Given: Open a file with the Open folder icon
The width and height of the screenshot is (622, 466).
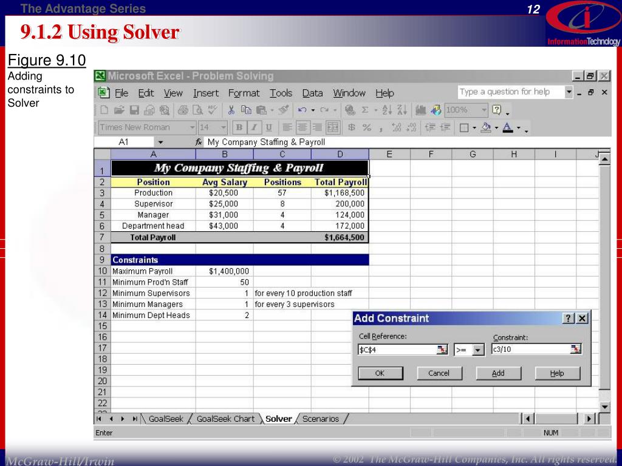Looking at the screenshot, I should (120, 110).
